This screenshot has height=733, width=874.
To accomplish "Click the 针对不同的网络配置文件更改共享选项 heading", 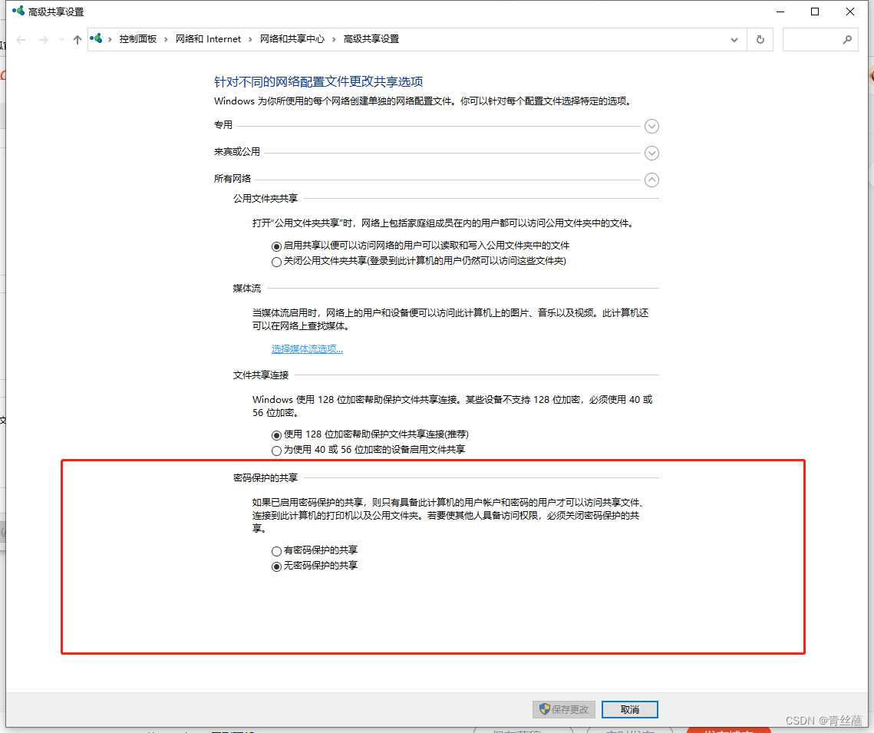I will [318, 81].
